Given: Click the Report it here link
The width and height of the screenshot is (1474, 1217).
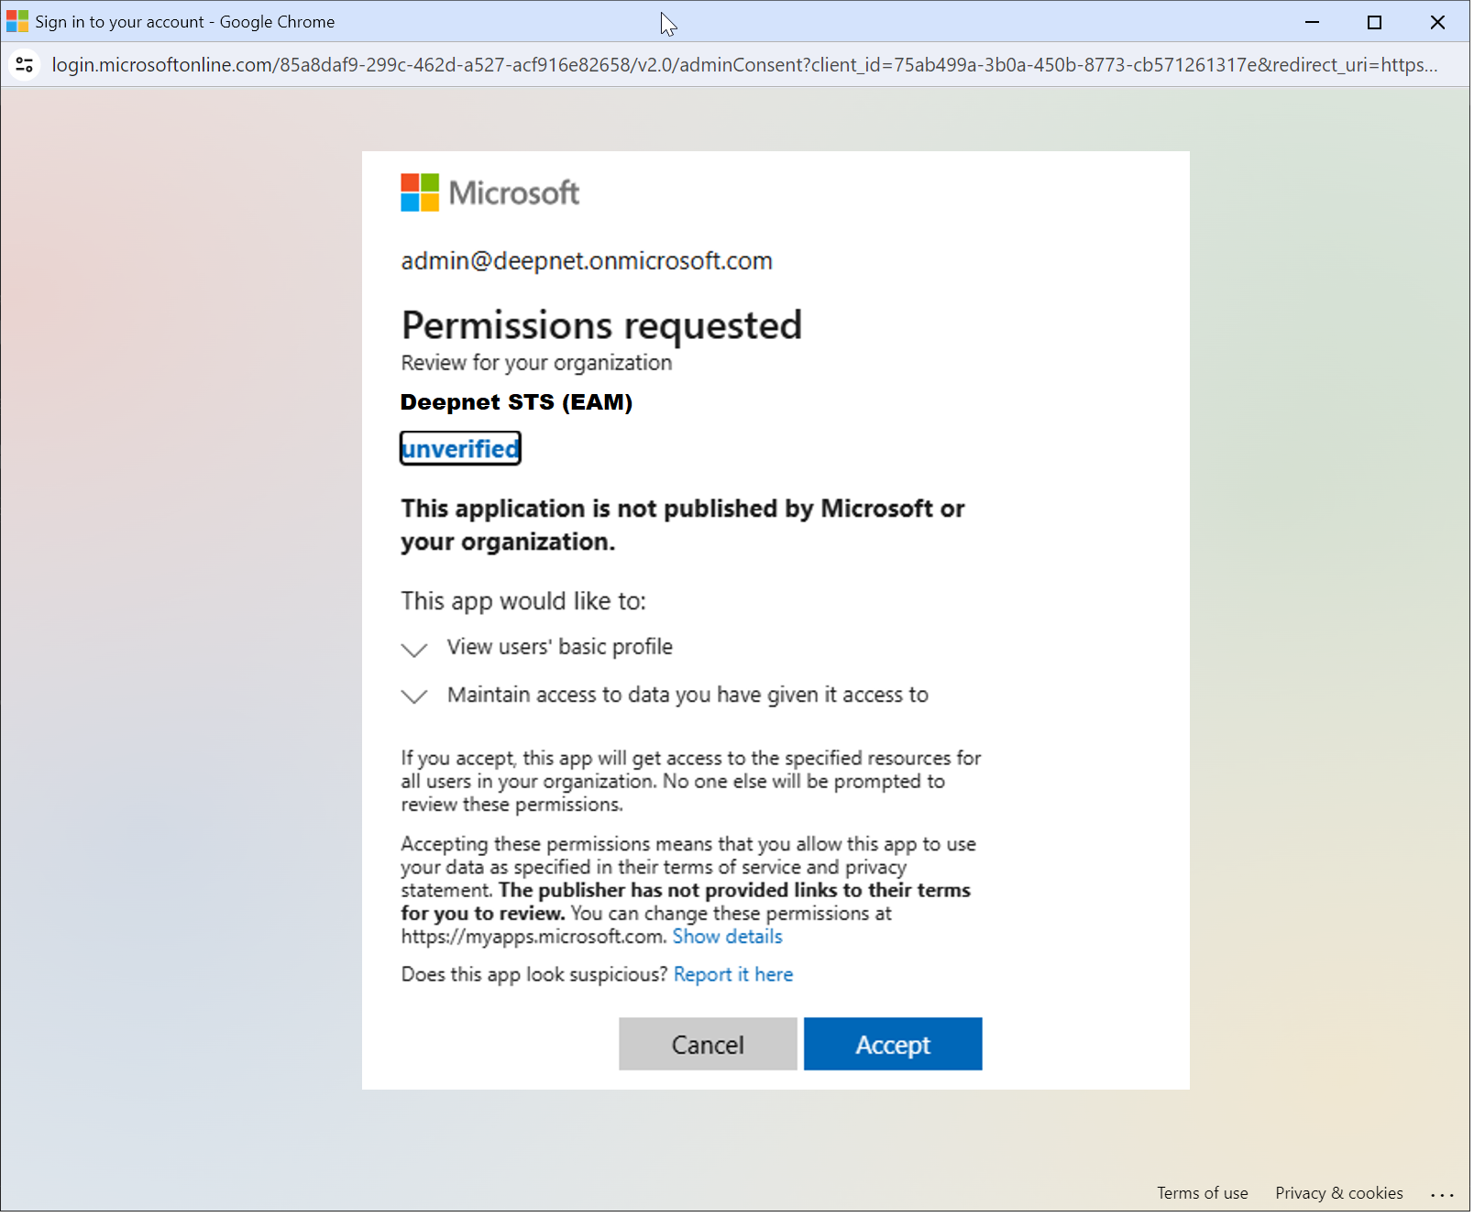Looking at the screenshot, I should pos(735,976).
